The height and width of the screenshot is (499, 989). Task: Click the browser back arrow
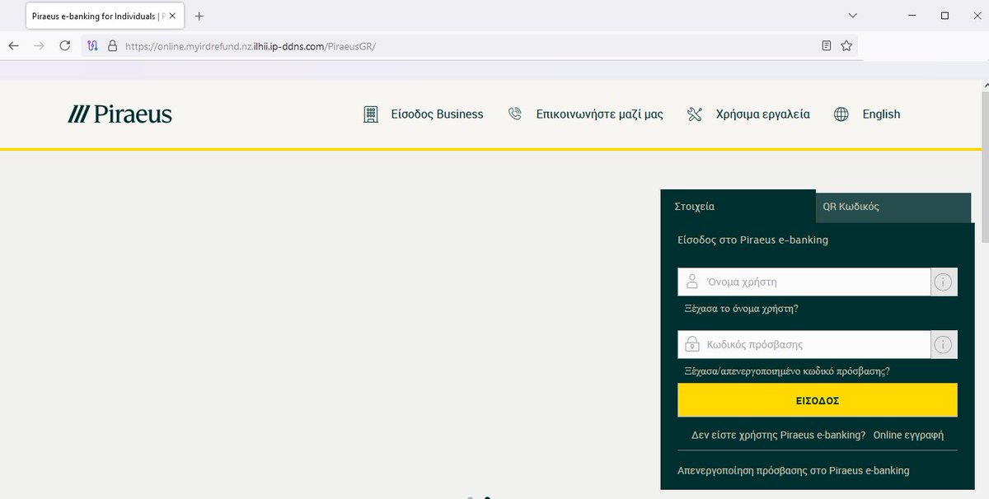[13, 46]
